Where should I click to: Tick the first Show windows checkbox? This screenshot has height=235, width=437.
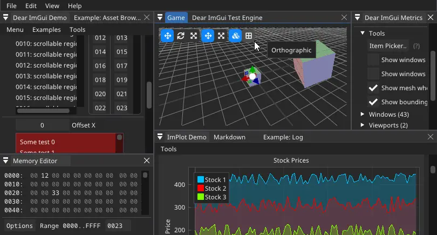click(373, 60)
